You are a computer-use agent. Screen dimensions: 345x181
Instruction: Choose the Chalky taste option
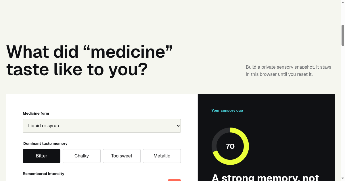pos(82,156)
